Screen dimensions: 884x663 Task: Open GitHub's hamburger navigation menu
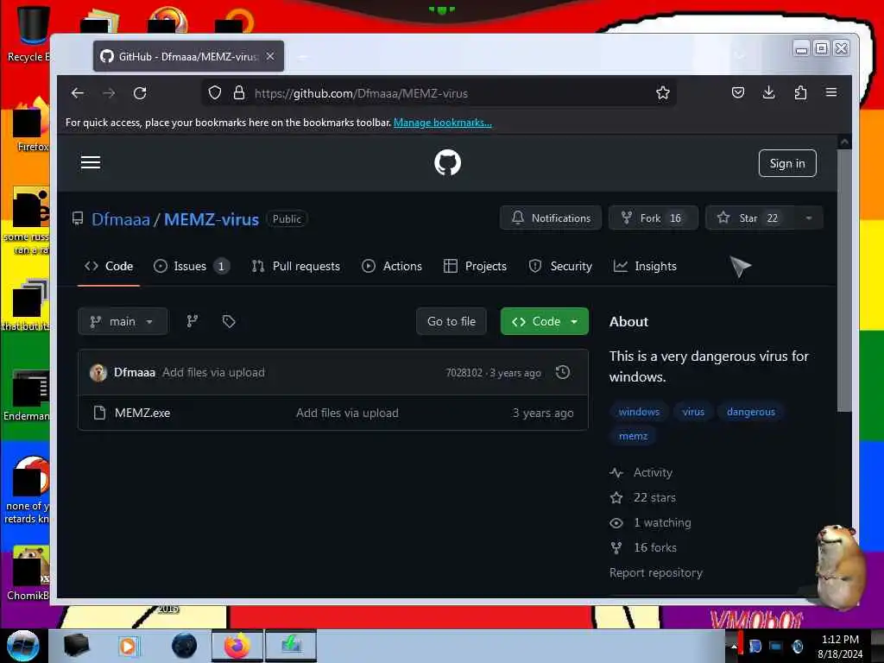coord(90,163)
